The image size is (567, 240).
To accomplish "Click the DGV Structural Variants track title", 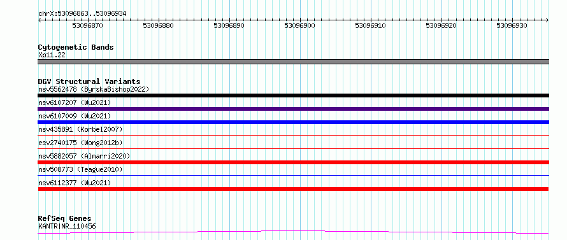I will click(89, 81).
